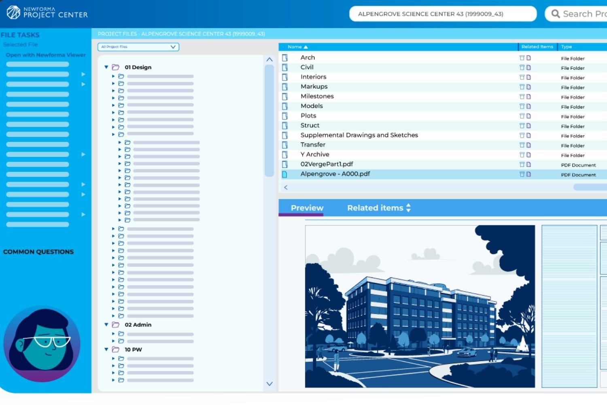607x405 pixels.
Task: Click the related items icon beside Arch folder
Action: pyautogui.click(x=522, y=58)
